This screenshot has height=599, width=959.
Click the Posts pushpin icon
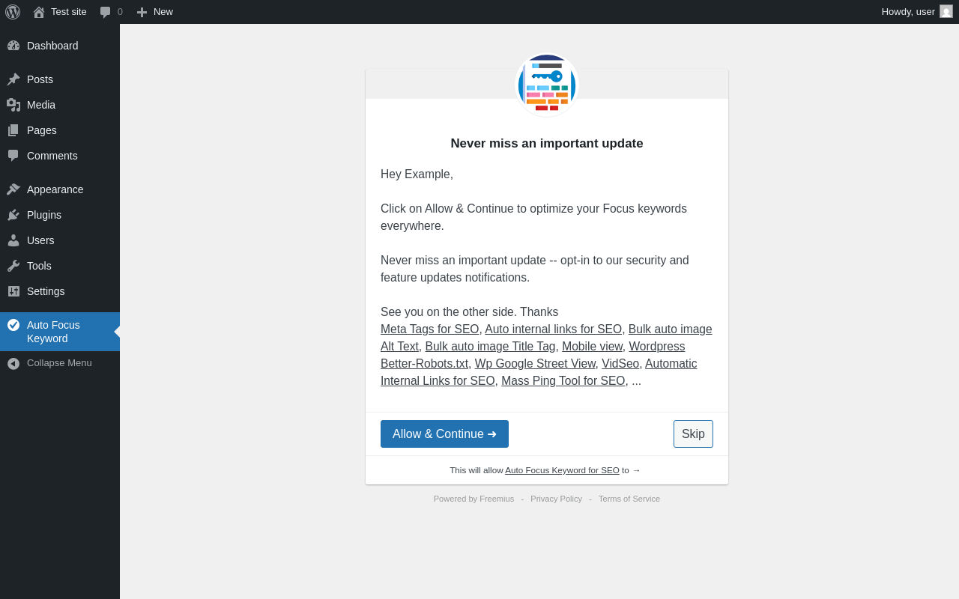coord(13,79)
